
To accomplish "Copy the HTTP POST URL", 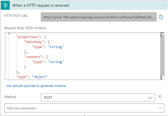I will tap(161, 17).
